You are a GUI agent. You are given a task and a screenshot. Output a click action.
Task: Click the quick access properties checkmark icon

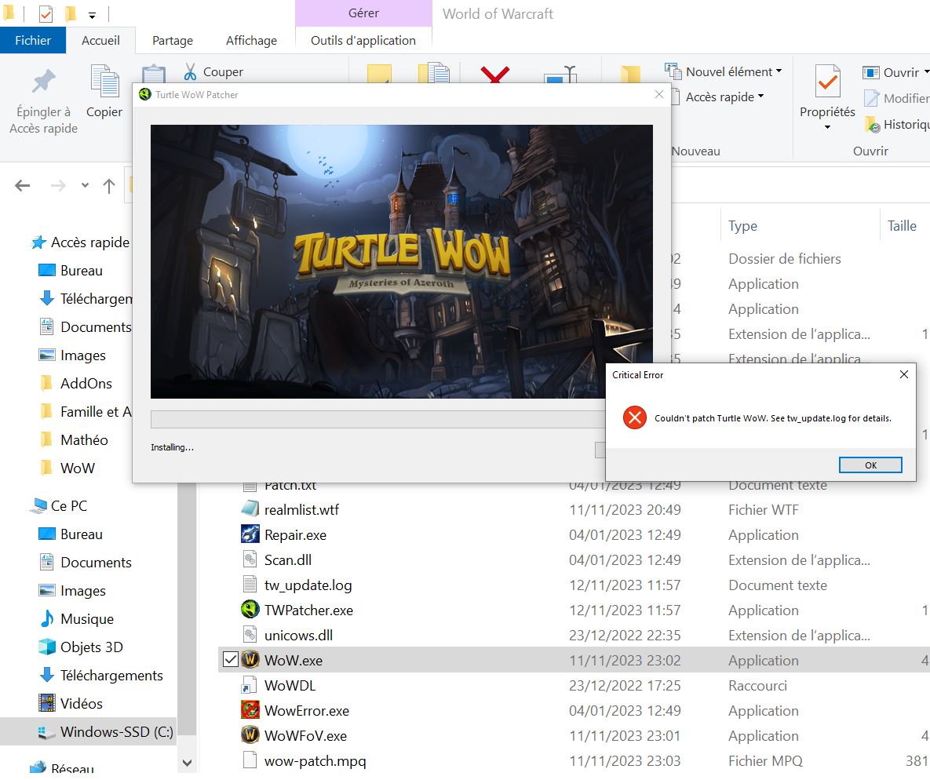pyautogui.click(x=46, y=13)
